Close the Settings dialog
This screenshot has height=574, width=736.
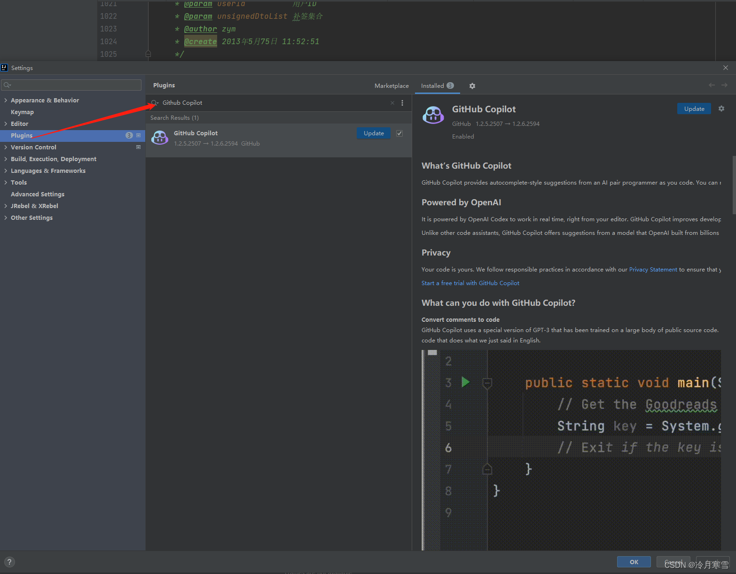pos(726,68)
